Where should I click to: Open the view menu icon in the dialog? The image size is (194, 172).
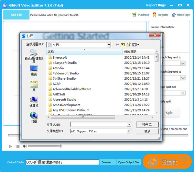[x=135, y=44]
